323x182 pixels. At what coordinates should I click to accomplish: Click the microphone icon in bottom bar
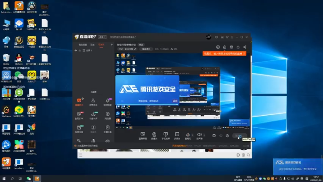[188, 135]
